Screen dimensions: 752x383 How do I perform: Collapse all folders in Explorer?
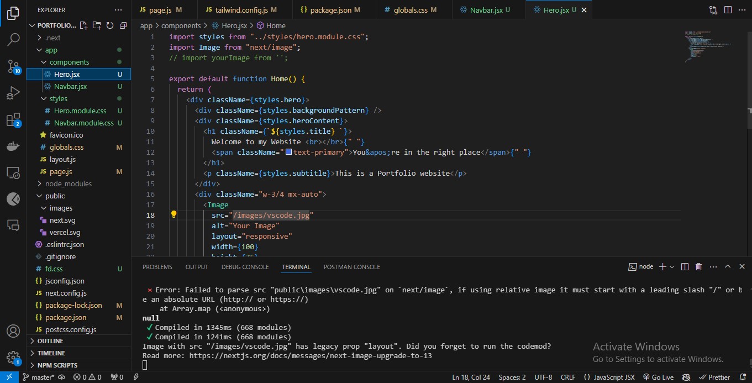tap(123, 25)
